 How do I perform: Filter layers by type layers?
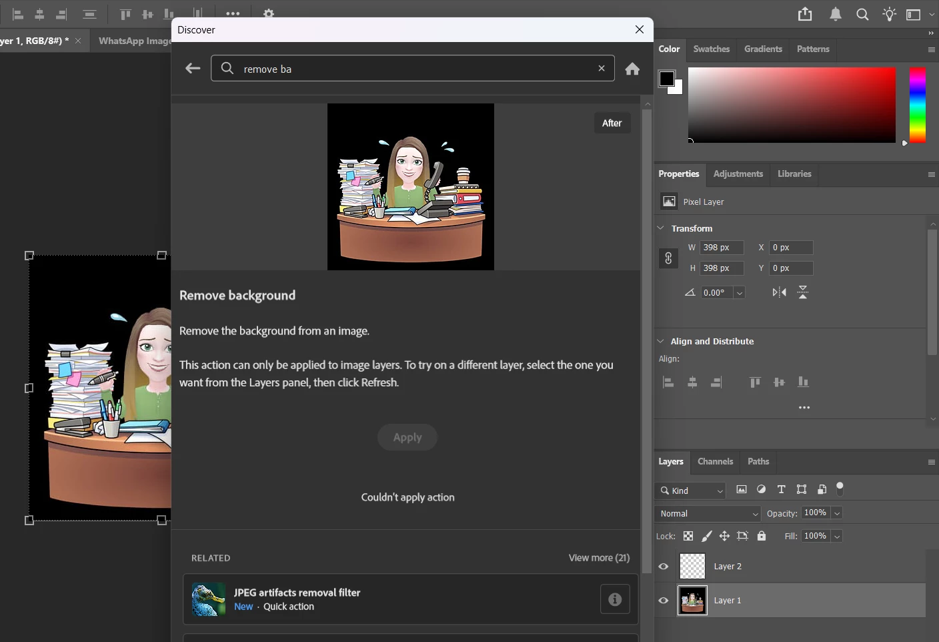point(782,489)
